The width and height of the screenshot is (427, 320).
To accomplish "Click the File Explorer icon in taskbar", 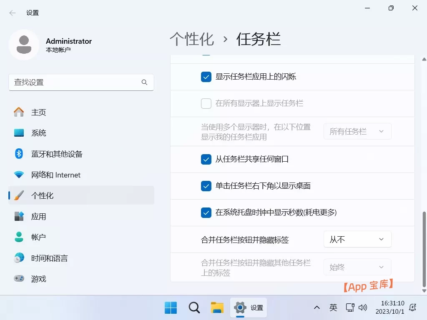I will (x=216, y=307).
